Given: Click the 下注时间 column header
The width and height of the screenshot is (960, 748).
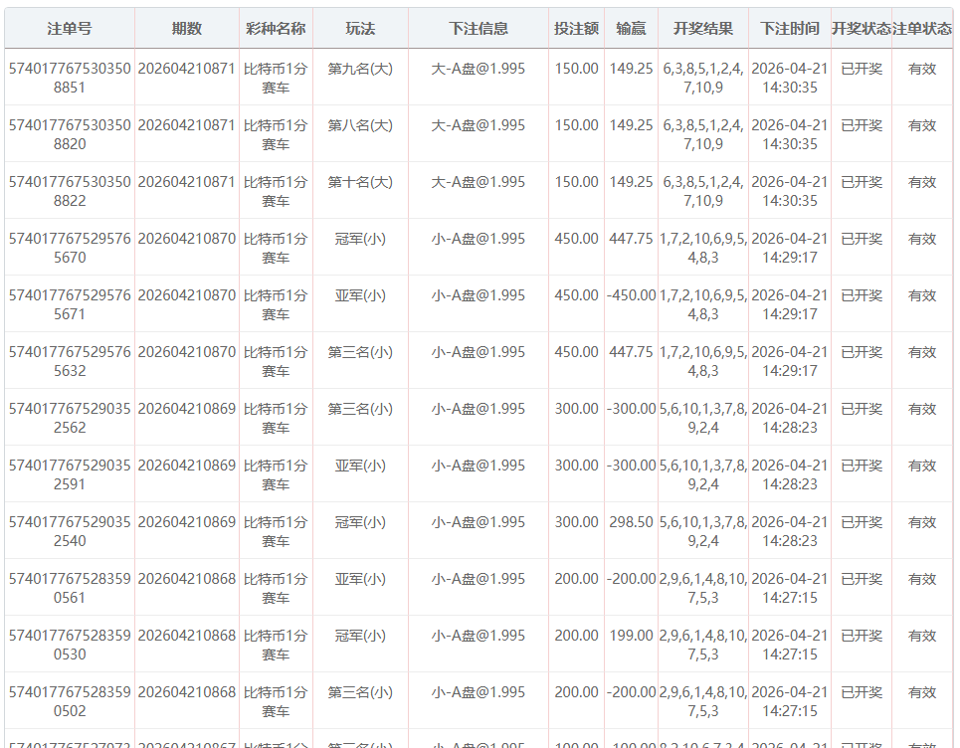Looking at the screenshot, I should coord(790,29).
